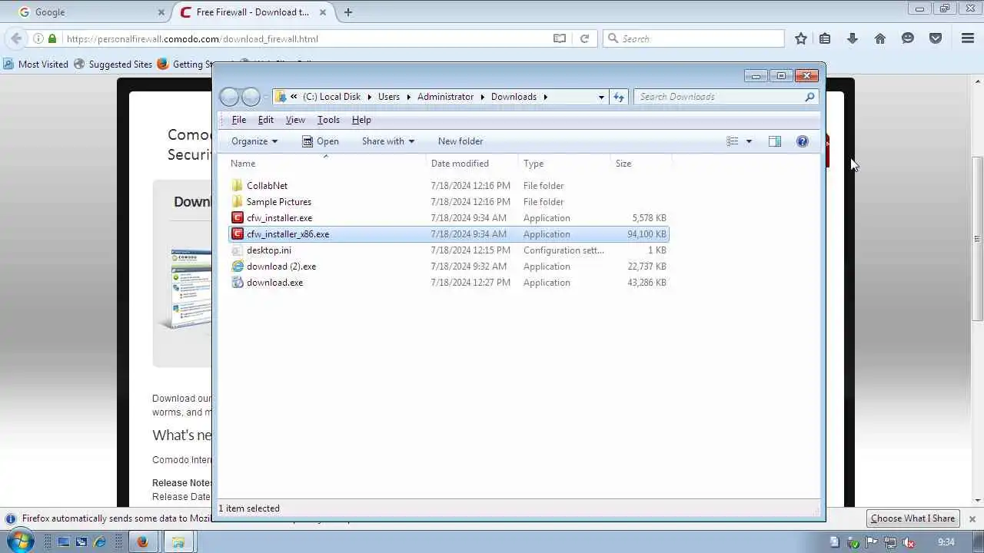The height and width of the screenshot is (553, 984).
Task: Select cfw_installer_x86.exe file row
Action: [x=449, y=234]
